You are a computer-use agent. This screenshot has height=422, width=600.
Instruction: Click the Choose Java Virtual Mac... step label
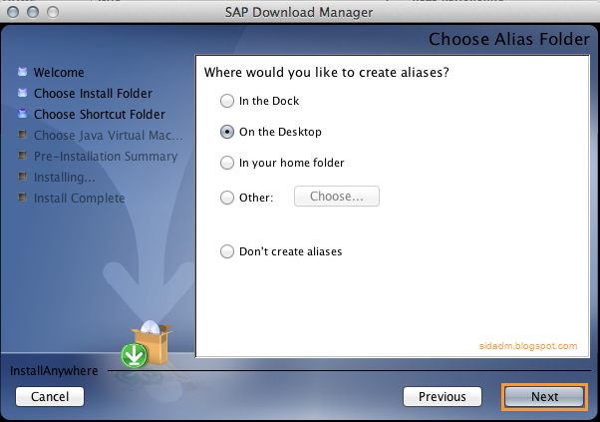click(x=109, y=136)
